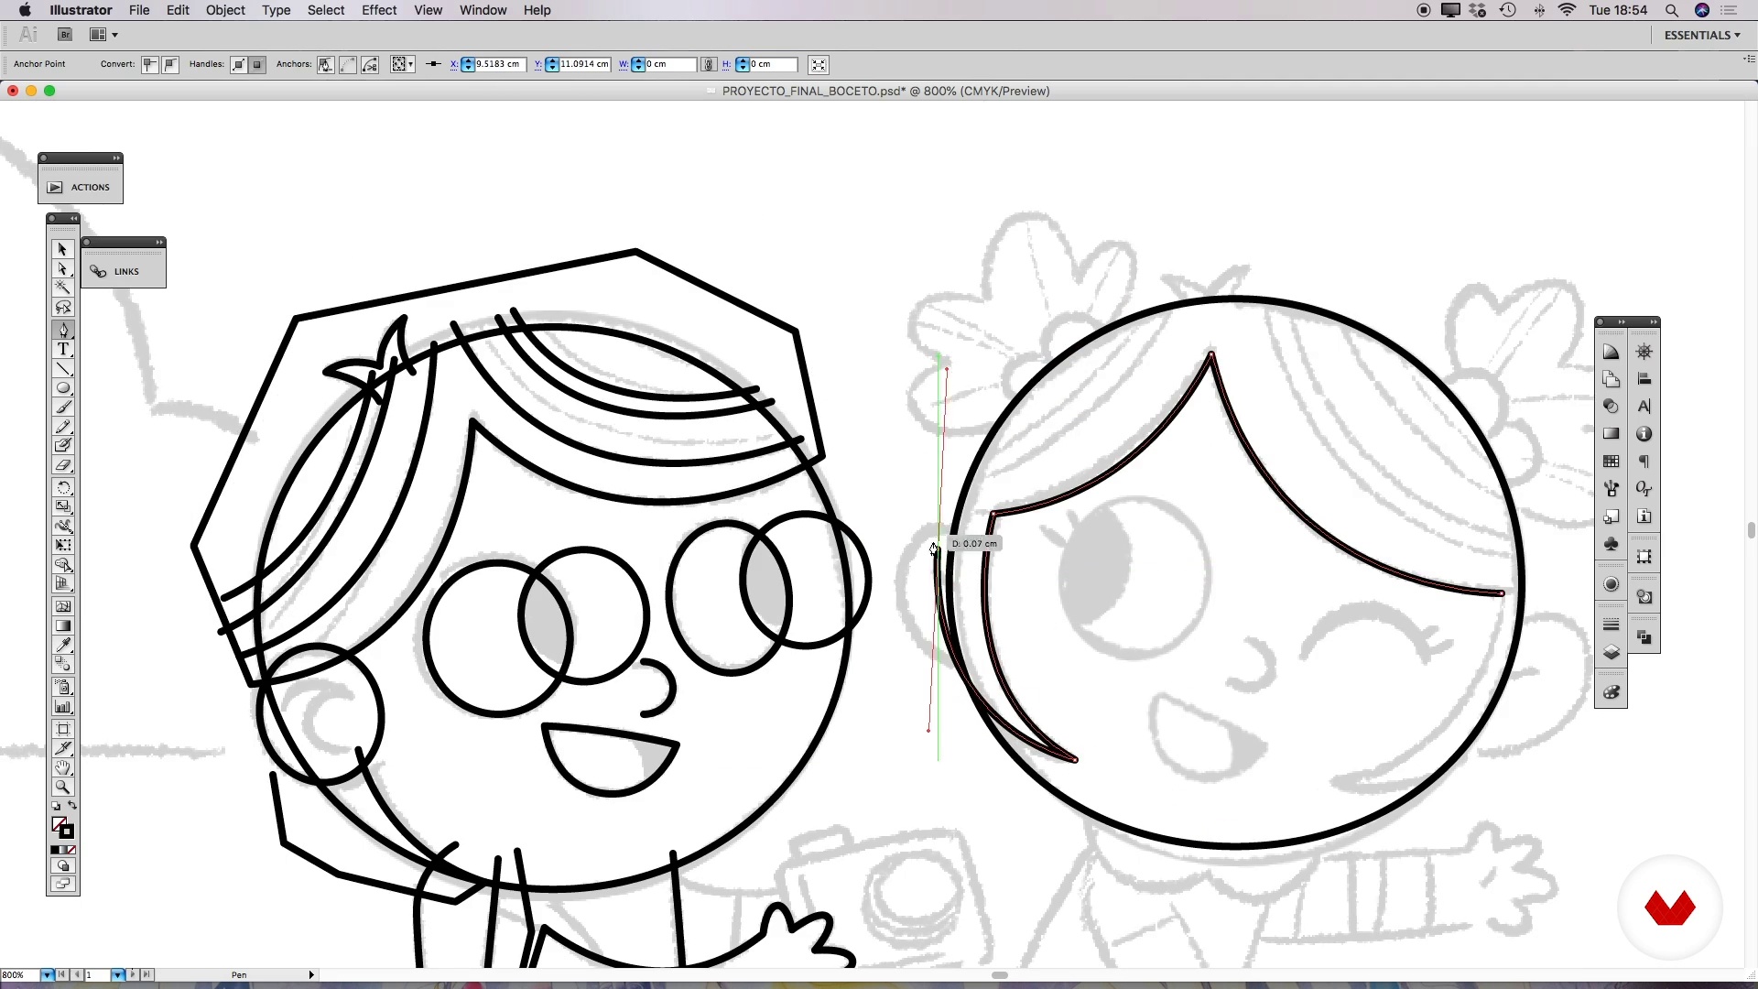Select the Mesh tool
1758x989 pixels.
(x=62, y=606)
